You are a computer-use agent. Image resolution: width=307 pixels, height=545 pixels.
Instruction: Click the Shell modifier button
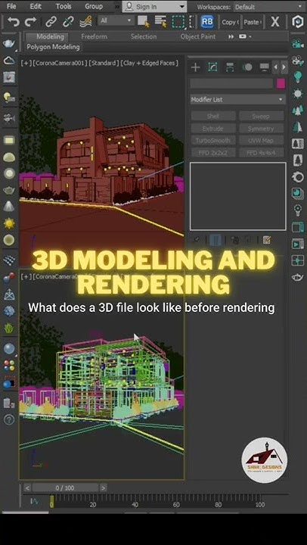coord(213,116)
